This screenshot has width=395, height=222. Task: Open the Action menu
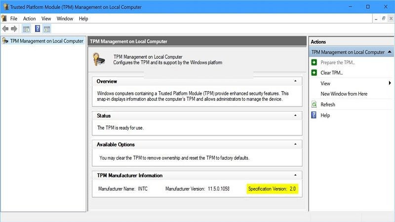(29, 19)
